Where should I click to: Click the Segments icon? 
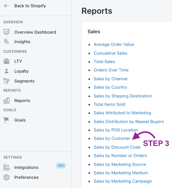(x=6, y=81)
